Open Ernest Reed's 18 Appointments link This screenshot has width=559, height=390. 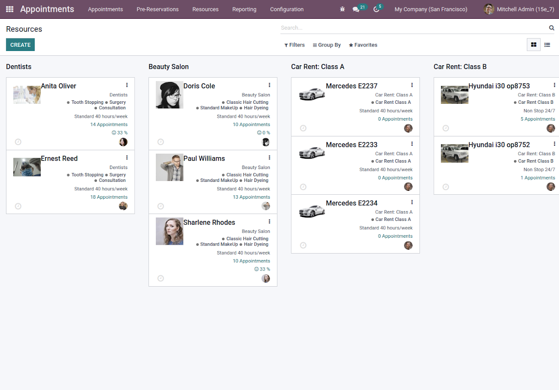pyautogui.click(x=109, y=197)
